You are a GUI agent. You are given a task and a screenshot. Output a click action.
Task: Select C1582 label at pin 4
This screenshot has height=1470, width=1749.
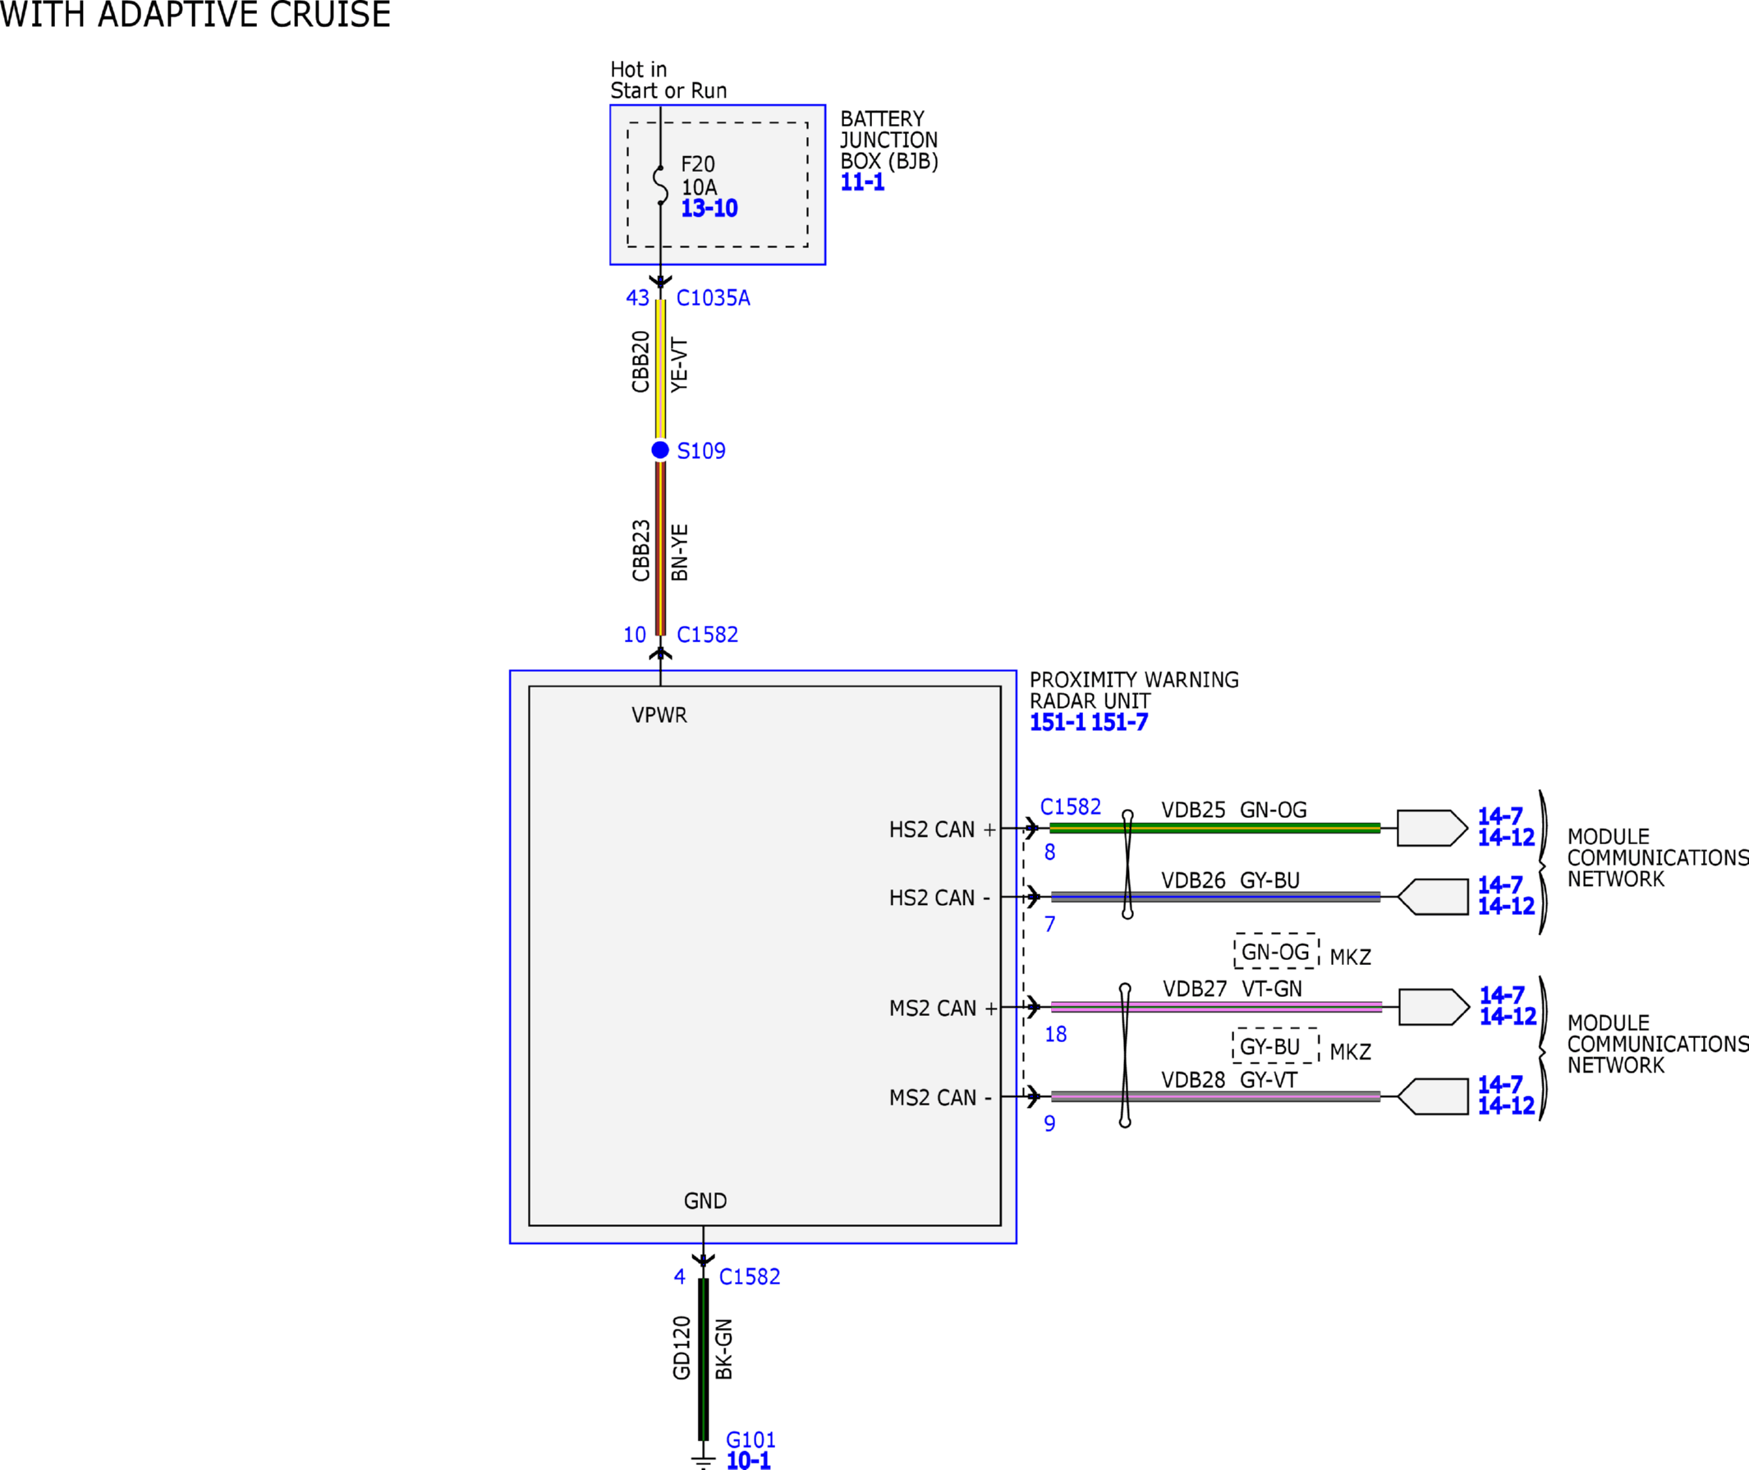coord(750,1277)
